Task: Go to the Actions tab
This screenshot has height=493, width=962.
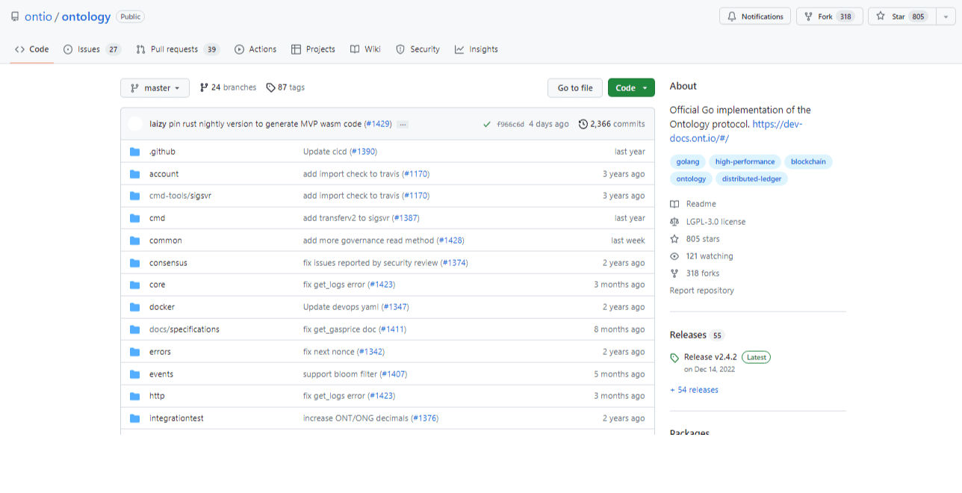Action: pos(255,49)
